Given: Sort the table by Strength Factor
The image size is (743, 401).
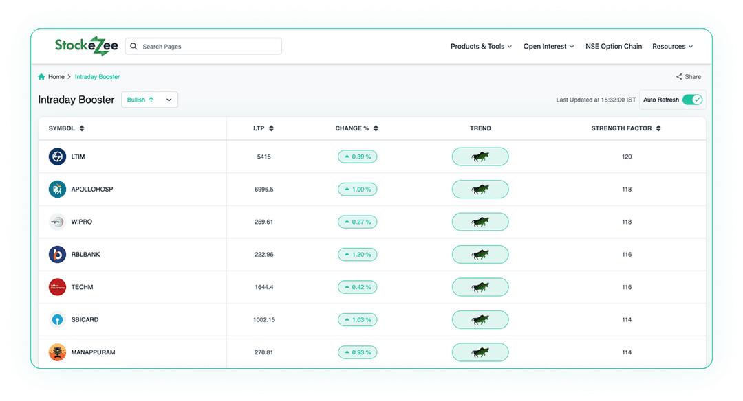Looking at the screenshot, I should click(658, 128).
